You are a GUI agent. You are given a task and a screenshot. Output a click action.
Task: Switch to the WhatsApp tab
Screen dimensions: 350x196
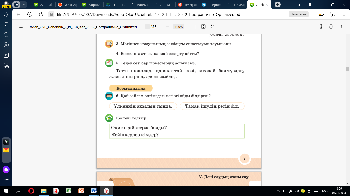click(67, 5)
